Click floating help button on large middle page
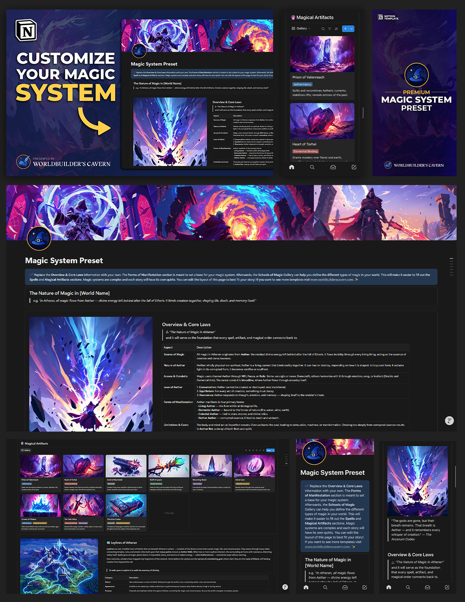 [449, 421]
